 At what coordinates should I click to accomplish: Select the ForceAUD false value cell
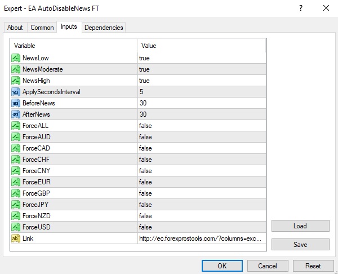(201, 137)
